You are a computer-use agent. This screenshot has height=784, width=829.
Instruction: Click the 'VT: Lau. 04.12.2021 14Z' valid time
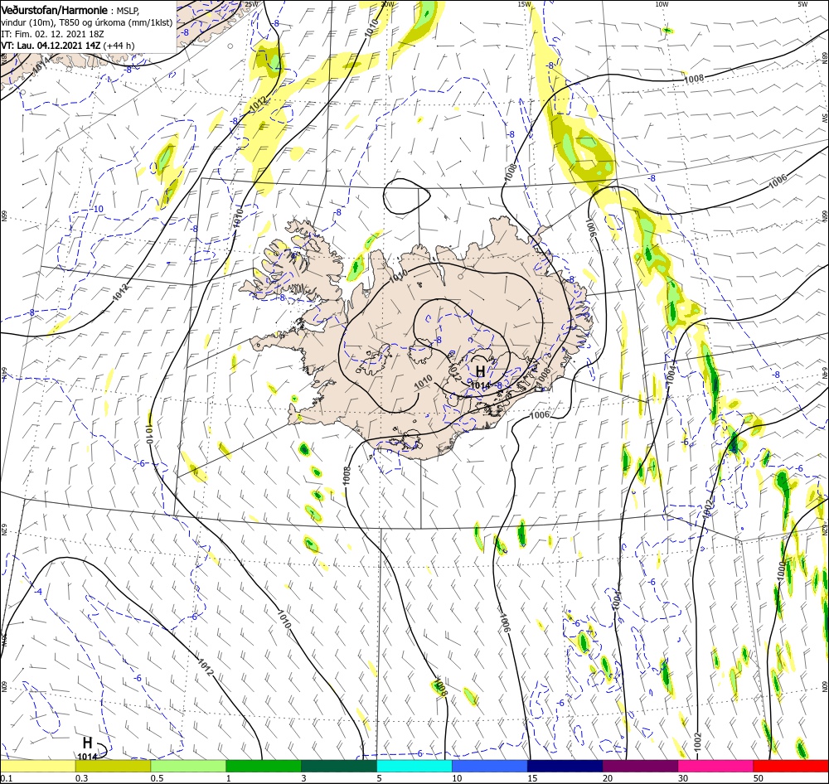[51, 46]
